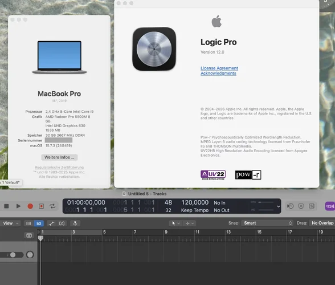Stop playback with the Stop button
Viewport: 335px width, 285px height.
click(6, 206)
